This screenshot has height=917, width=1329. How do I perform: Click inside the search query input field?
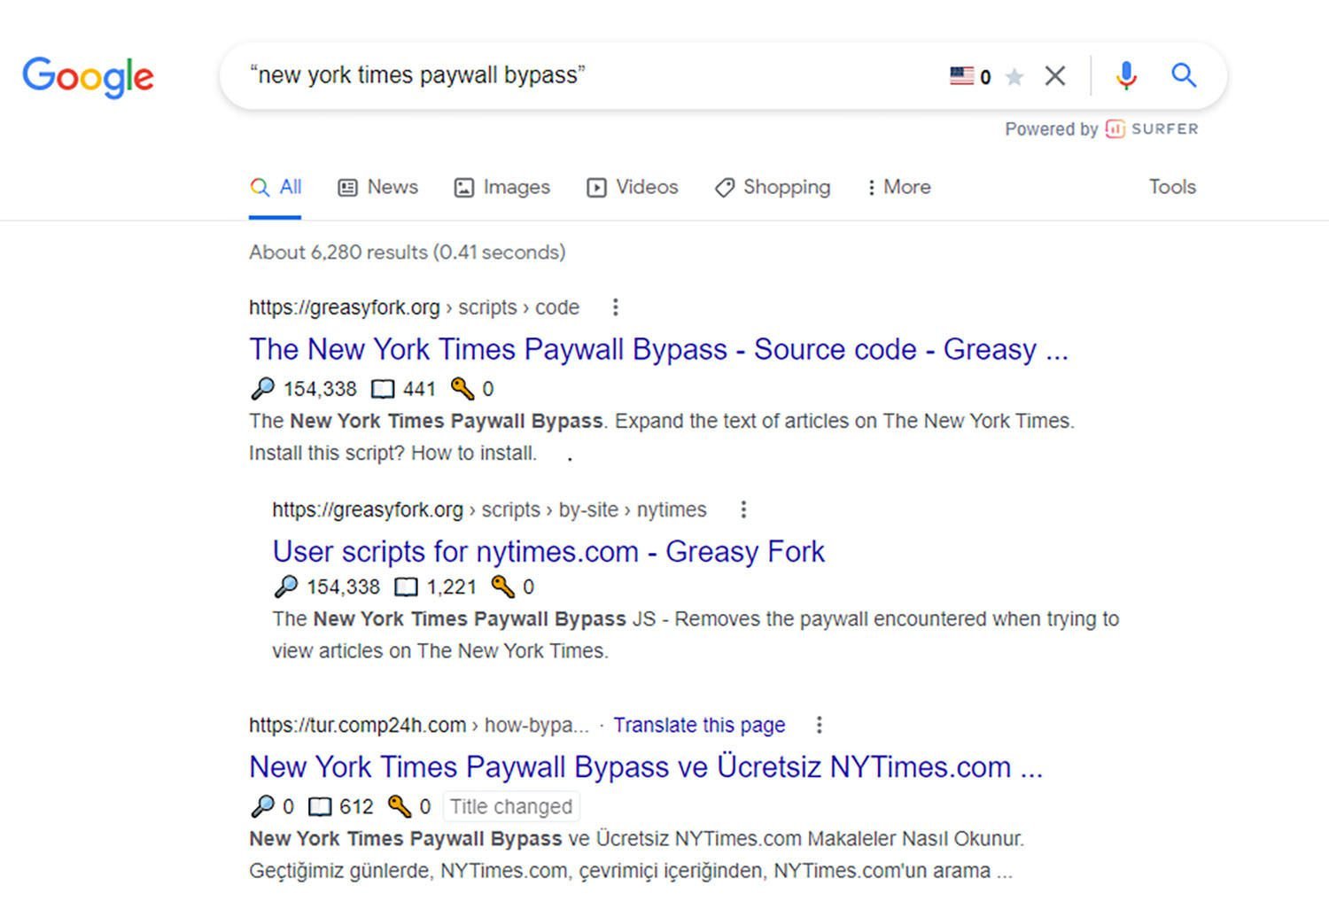point(585,75)
